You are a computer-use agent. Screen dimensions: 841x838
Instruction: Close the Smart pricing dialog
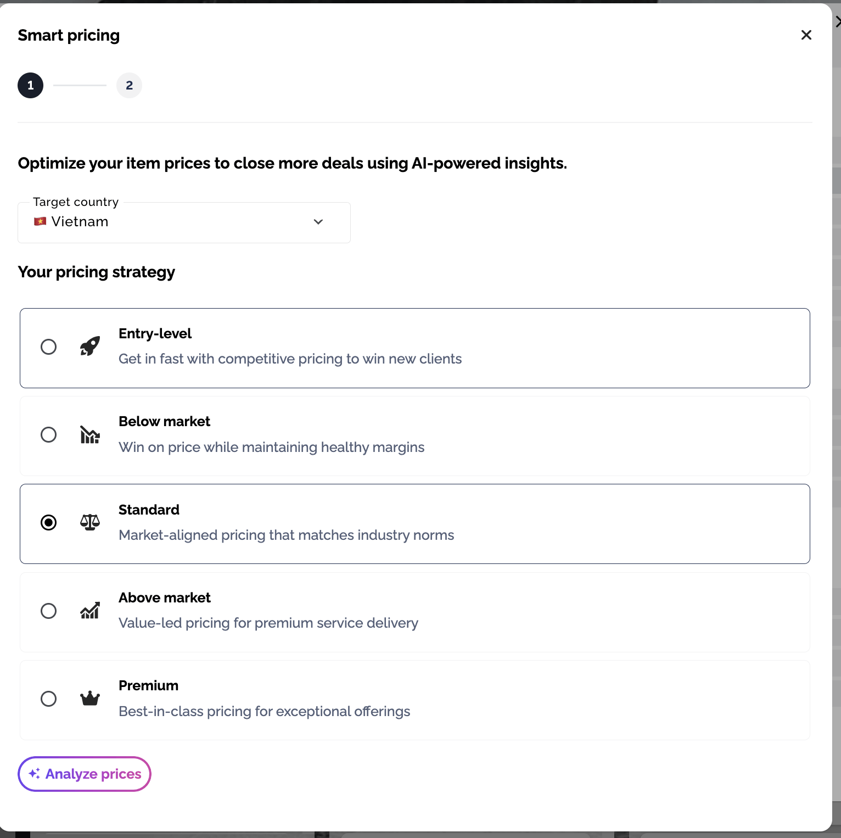click(x=806, y=35)
